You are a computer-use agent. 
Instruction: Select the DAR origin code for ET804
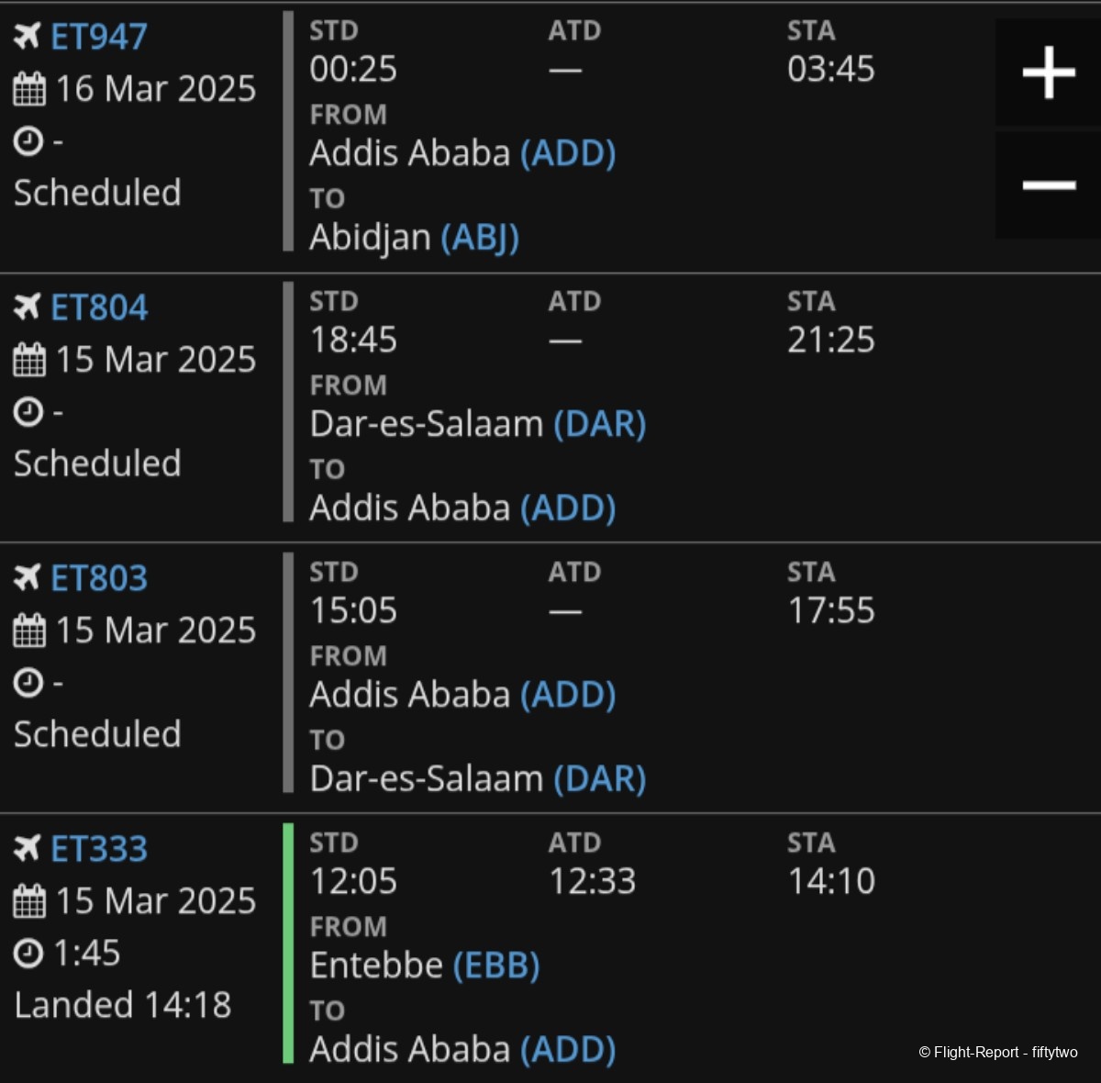(600, 424)
